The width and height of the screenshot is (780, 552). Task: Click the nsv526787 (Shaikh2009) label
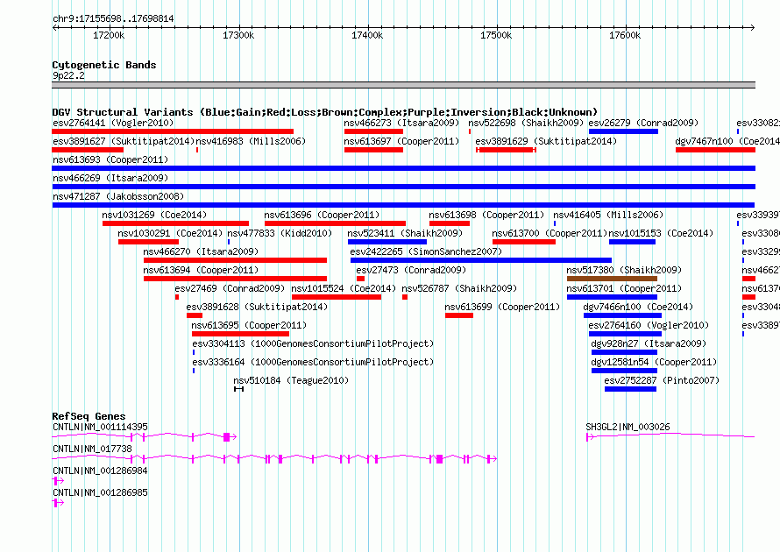point(459,288)
